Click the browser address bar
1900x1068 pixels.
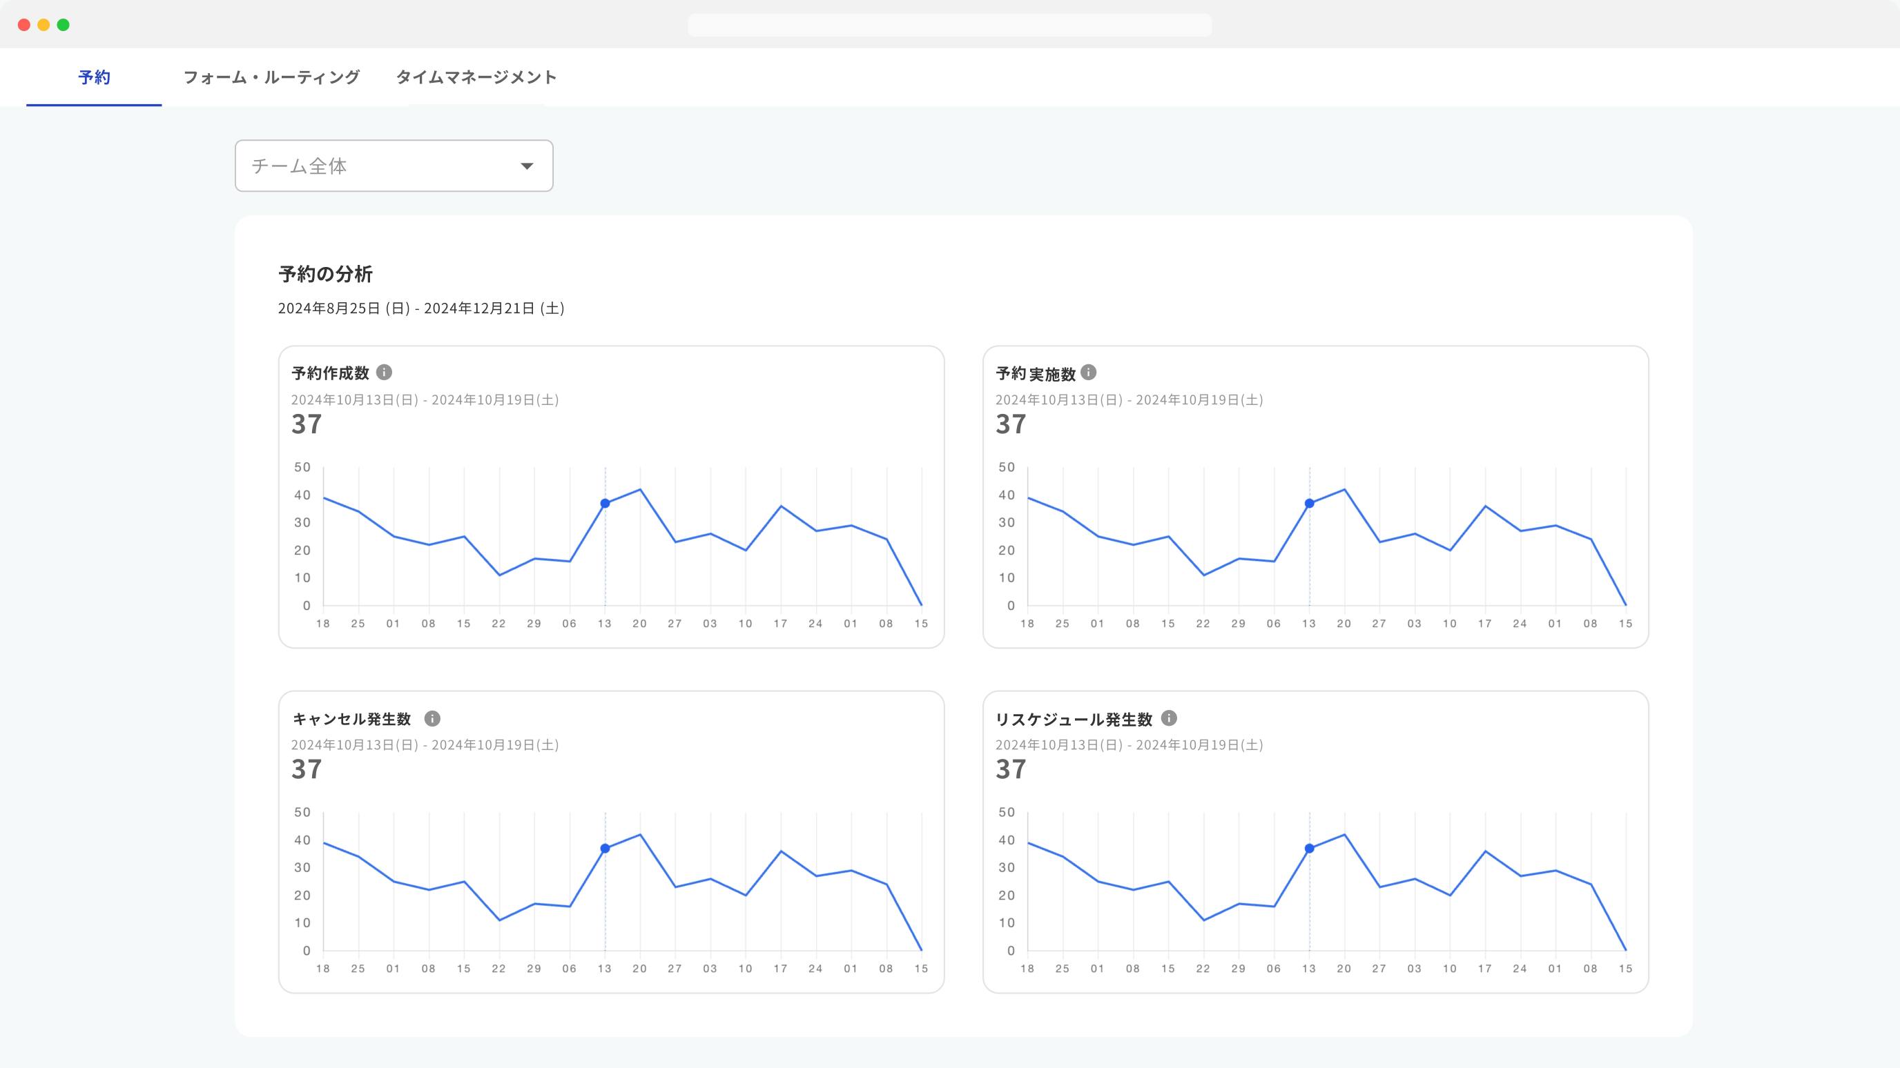pos(949,25)
